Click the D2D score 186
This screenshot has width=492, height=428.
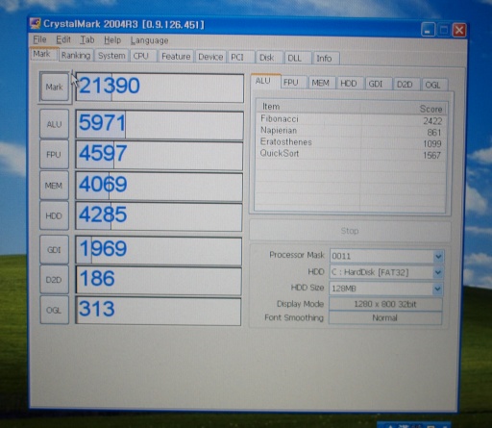click(159, 281)
